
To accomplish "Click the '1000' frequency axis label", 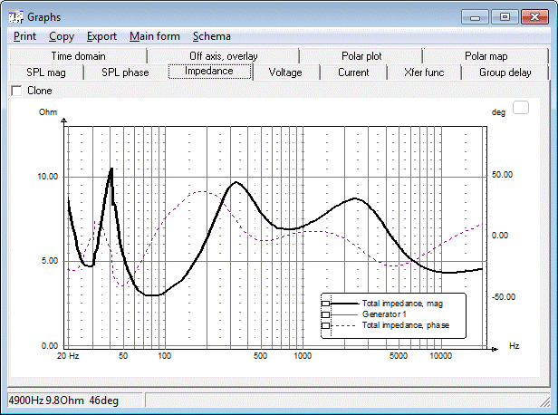I will [x=303, y=355].
